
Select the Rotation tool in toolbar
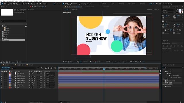(20, 4)
